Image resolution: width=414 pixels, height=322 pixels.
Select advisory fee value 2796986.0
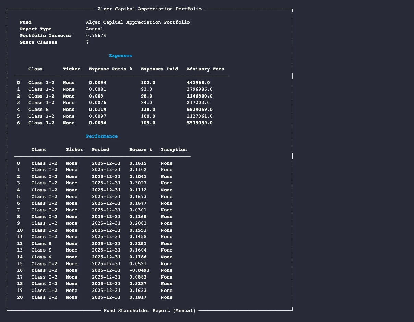pyautogui.click(x=199, y=89)
